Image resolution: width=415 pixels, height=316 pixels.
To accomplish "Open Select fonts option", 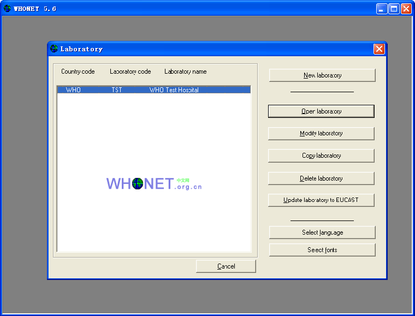I will [x=322, y=250].
